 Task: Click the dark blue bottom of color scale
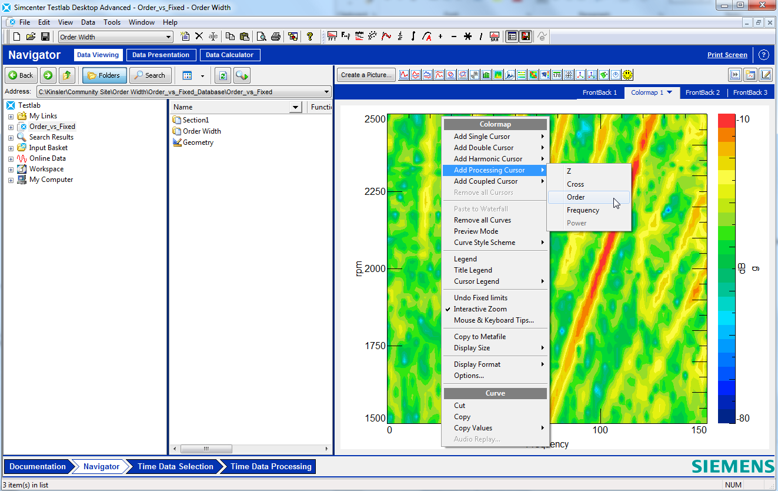point(726,416)
